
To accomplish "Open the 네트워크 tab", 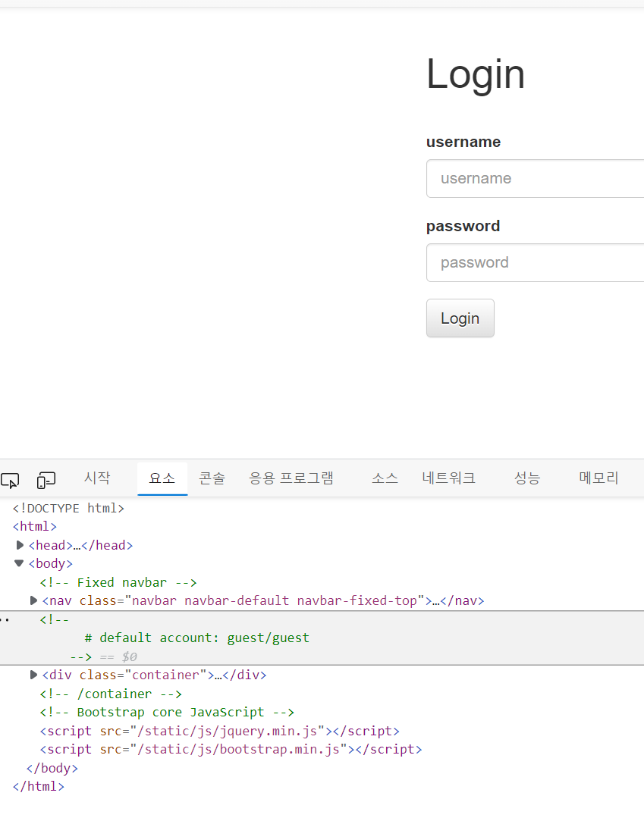I will (x=448, y=478).
